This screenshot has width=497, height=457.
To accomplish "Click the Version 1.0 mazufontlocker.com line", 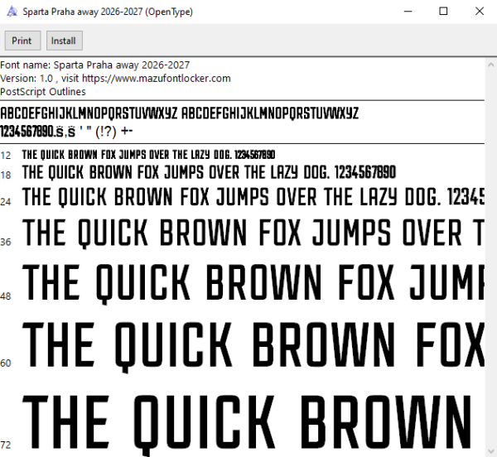I will (x=115, y=79).
